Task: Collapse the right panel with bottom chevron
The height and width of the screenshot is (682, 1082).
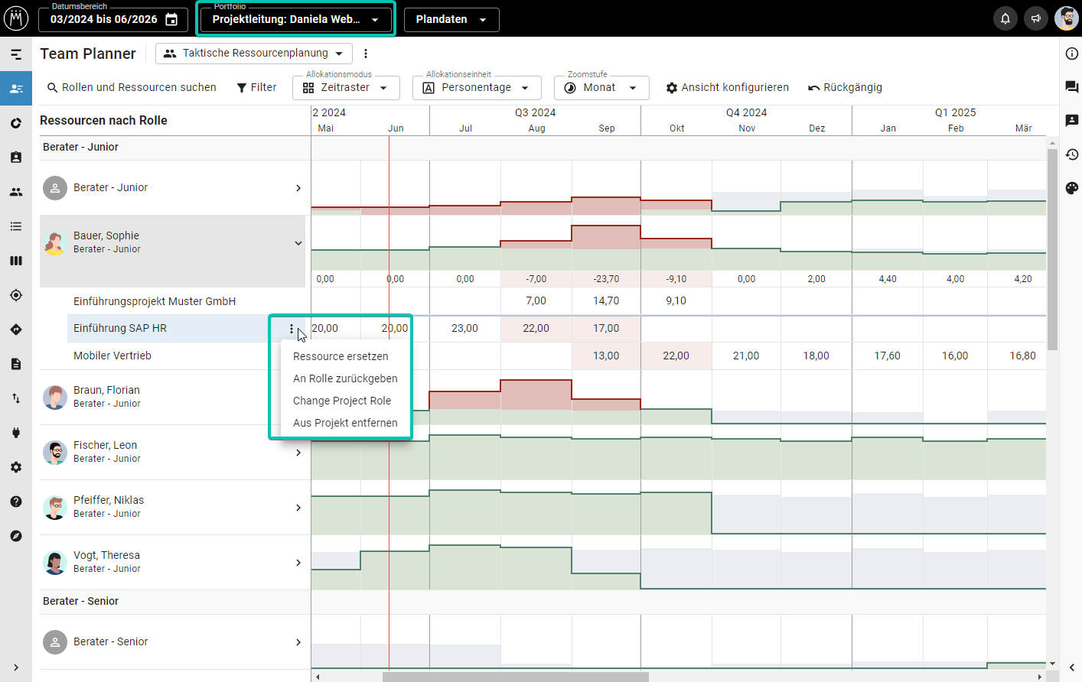Action: (x=1072, y=667)
